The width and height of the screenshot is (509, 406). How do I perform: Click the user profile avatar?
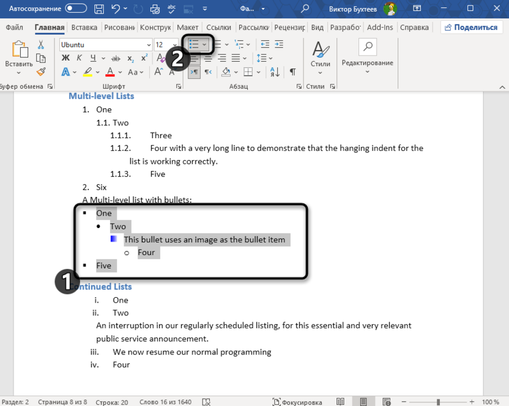[x=390, y=9]
